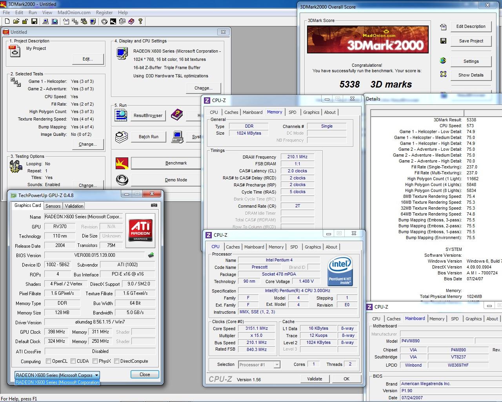502x402 pixels.
Task: Click the New project toolbar icon
Action: 7,21
